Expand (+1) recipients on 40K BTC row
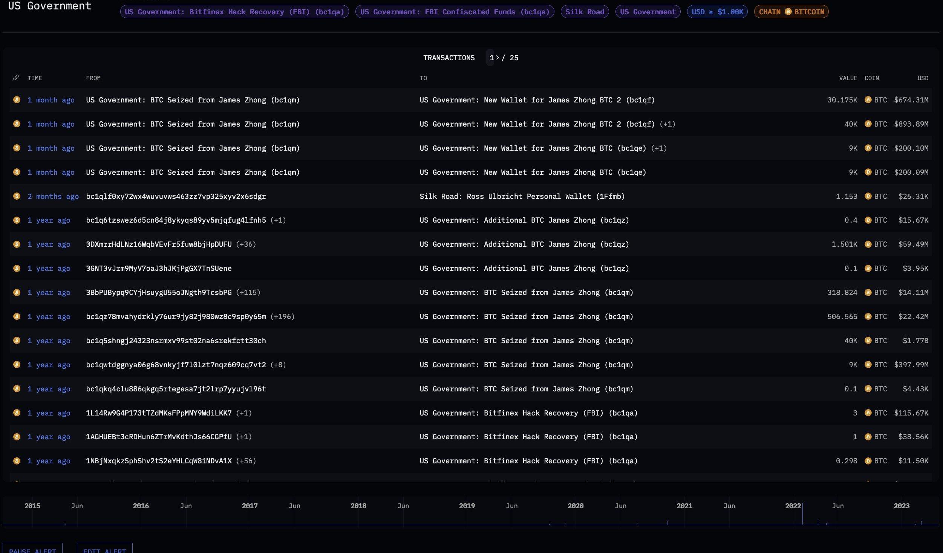Image resolution: width=943 pixels, height=553 pixels. pyautogui.click(x=667, y=124)
